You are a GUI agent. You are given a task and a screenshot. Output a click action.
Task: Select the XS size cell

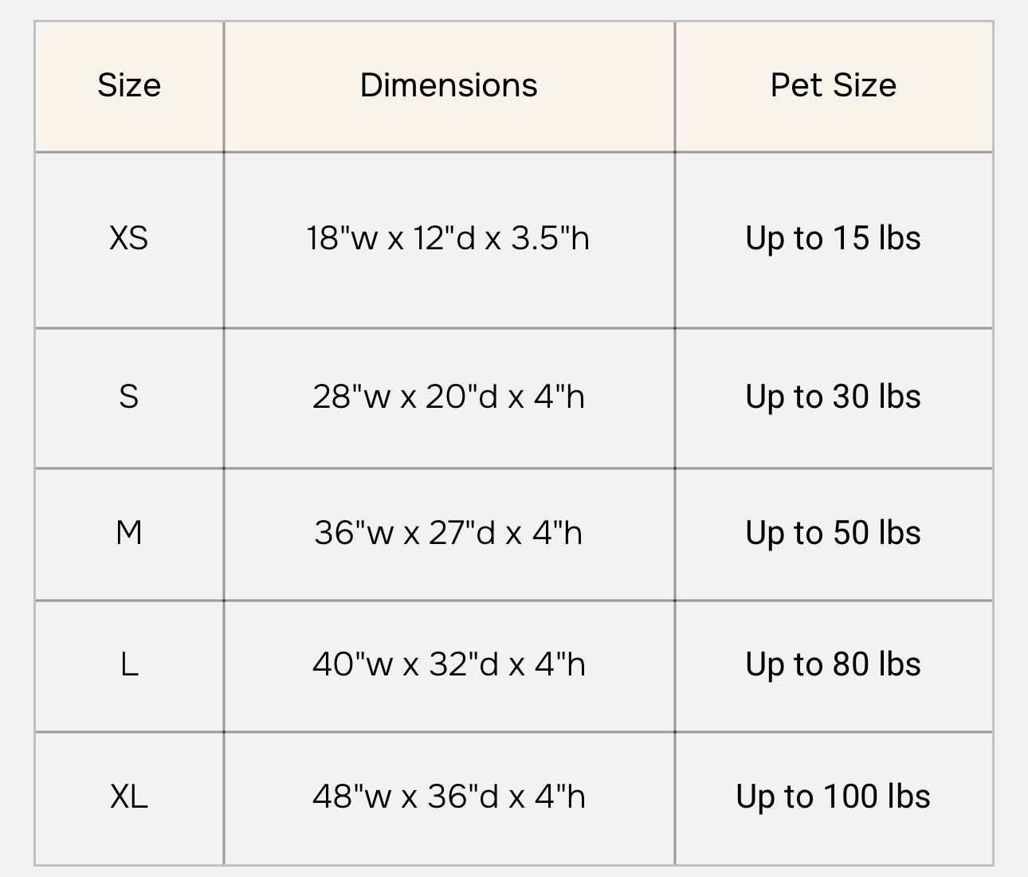[x=129, y=238]
